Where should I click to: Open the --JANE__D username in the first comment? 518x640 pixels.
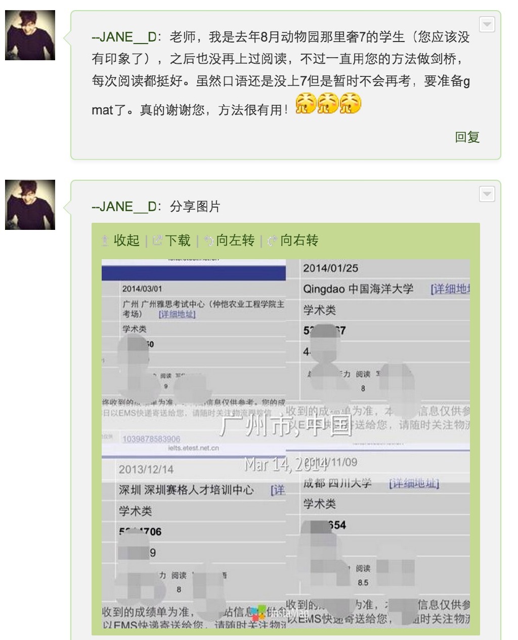[124, 37]
